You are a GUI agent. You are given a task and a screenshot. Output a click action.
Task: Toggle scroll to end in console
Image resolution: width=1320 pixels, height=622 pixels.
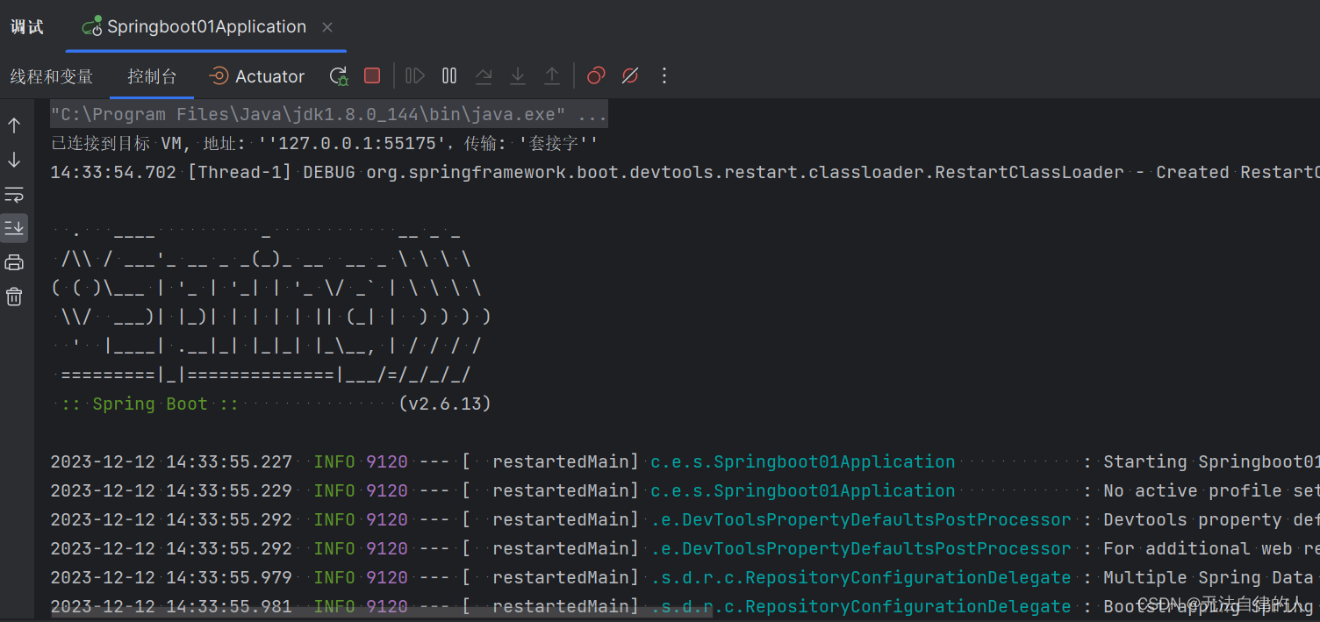point(14,228)
